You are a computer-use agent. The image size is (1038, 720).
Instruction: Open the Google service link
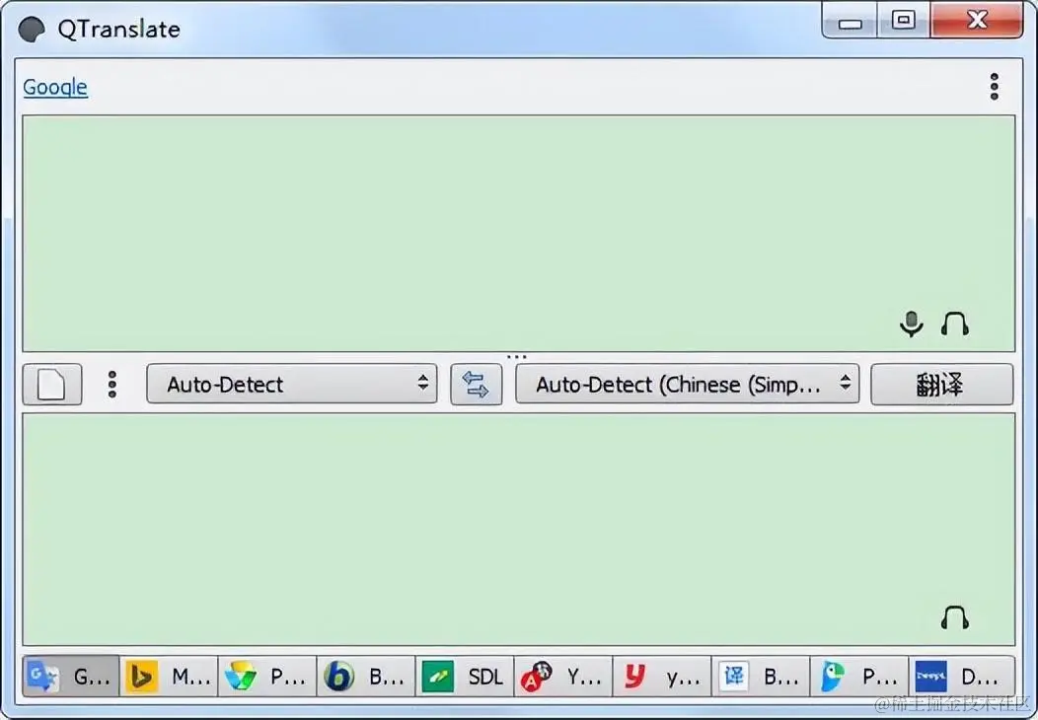click(x=55, y=87)
